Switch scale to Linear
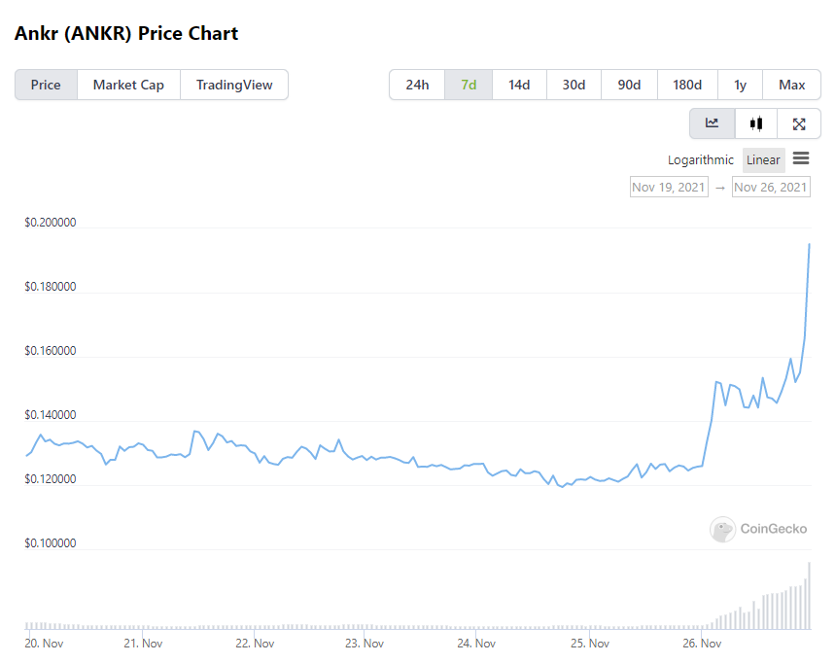835x663 pixels. (763, 159)
